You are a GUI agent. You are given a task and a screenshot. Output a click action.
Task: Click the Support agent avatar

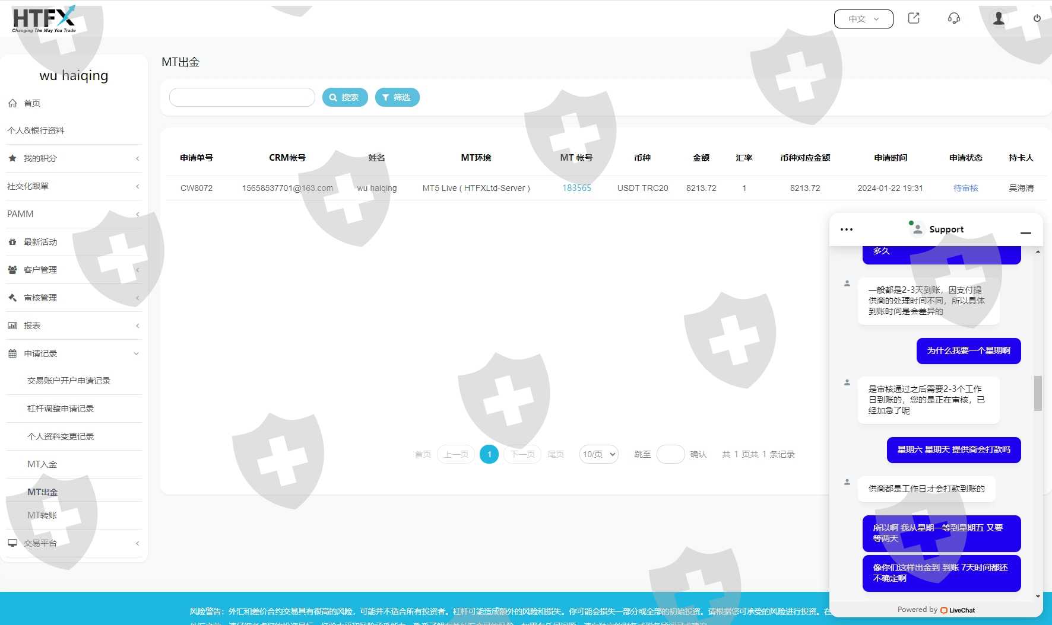pyautogui.click(x=917, y=229)
